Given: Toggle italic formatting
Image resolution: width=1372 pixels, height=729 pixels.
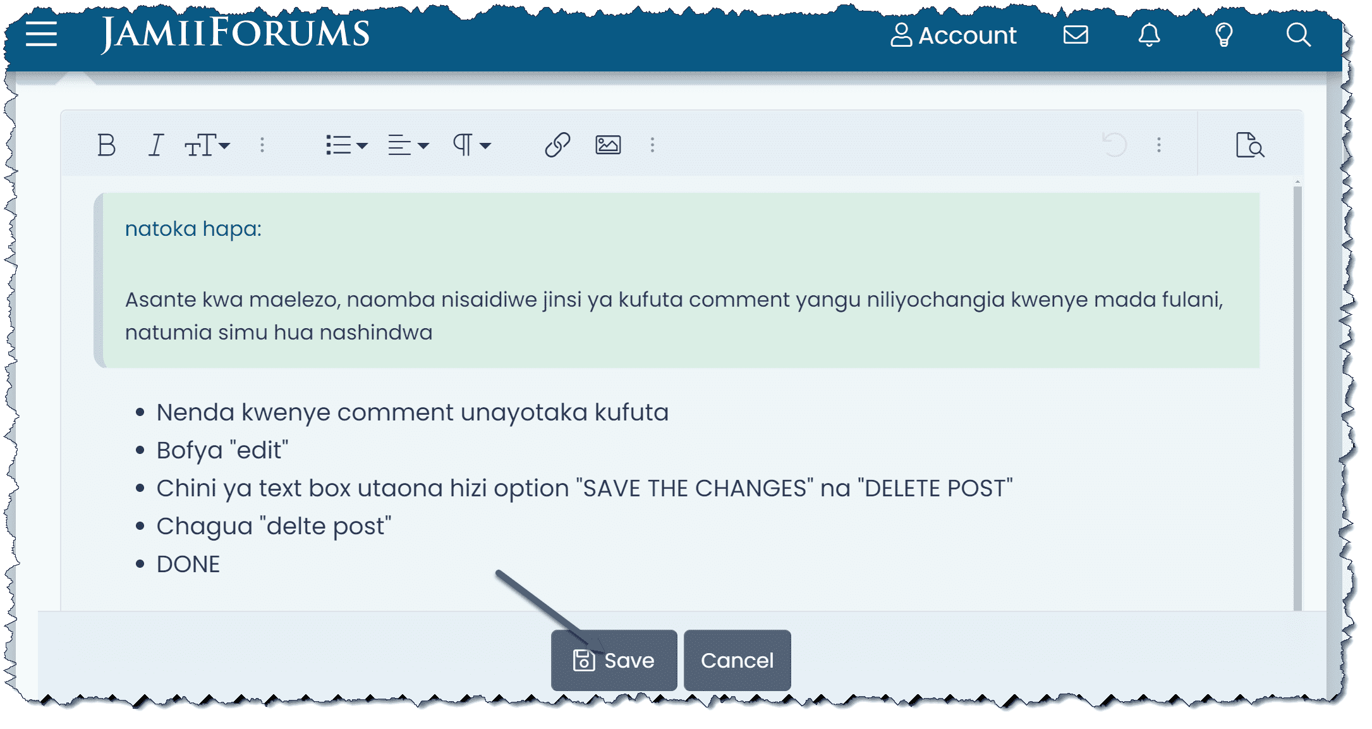Looking at the screenshot, I should pos(156,145).
